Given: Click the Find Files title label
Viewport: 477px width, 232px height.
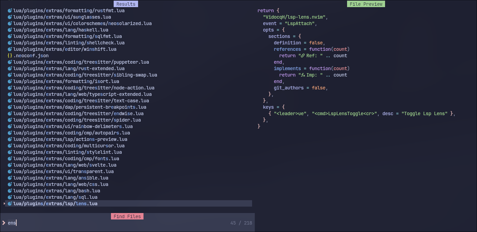Looking at the screenshot, I should pyautogui.click(x=127, y=216).
